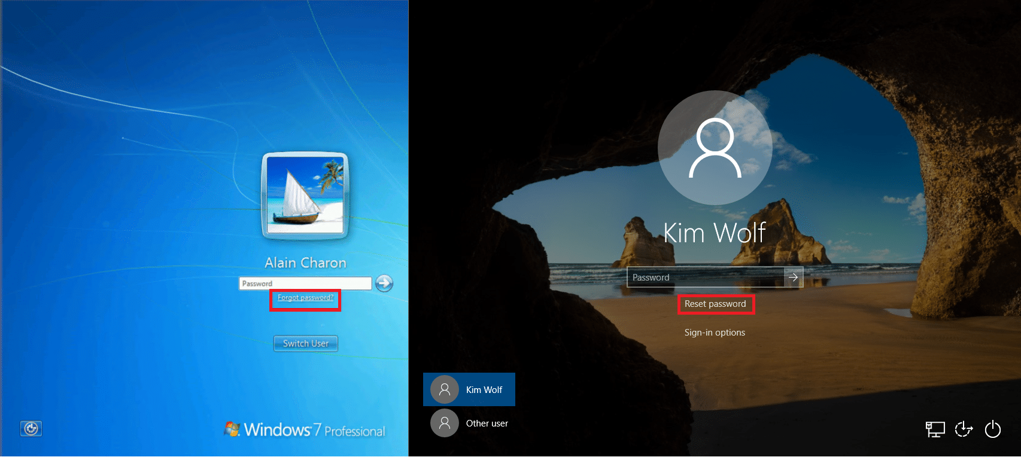Open Ease of Access on Windows 7 screen
Screen dimensions: 1021x457
click(31, 428)
